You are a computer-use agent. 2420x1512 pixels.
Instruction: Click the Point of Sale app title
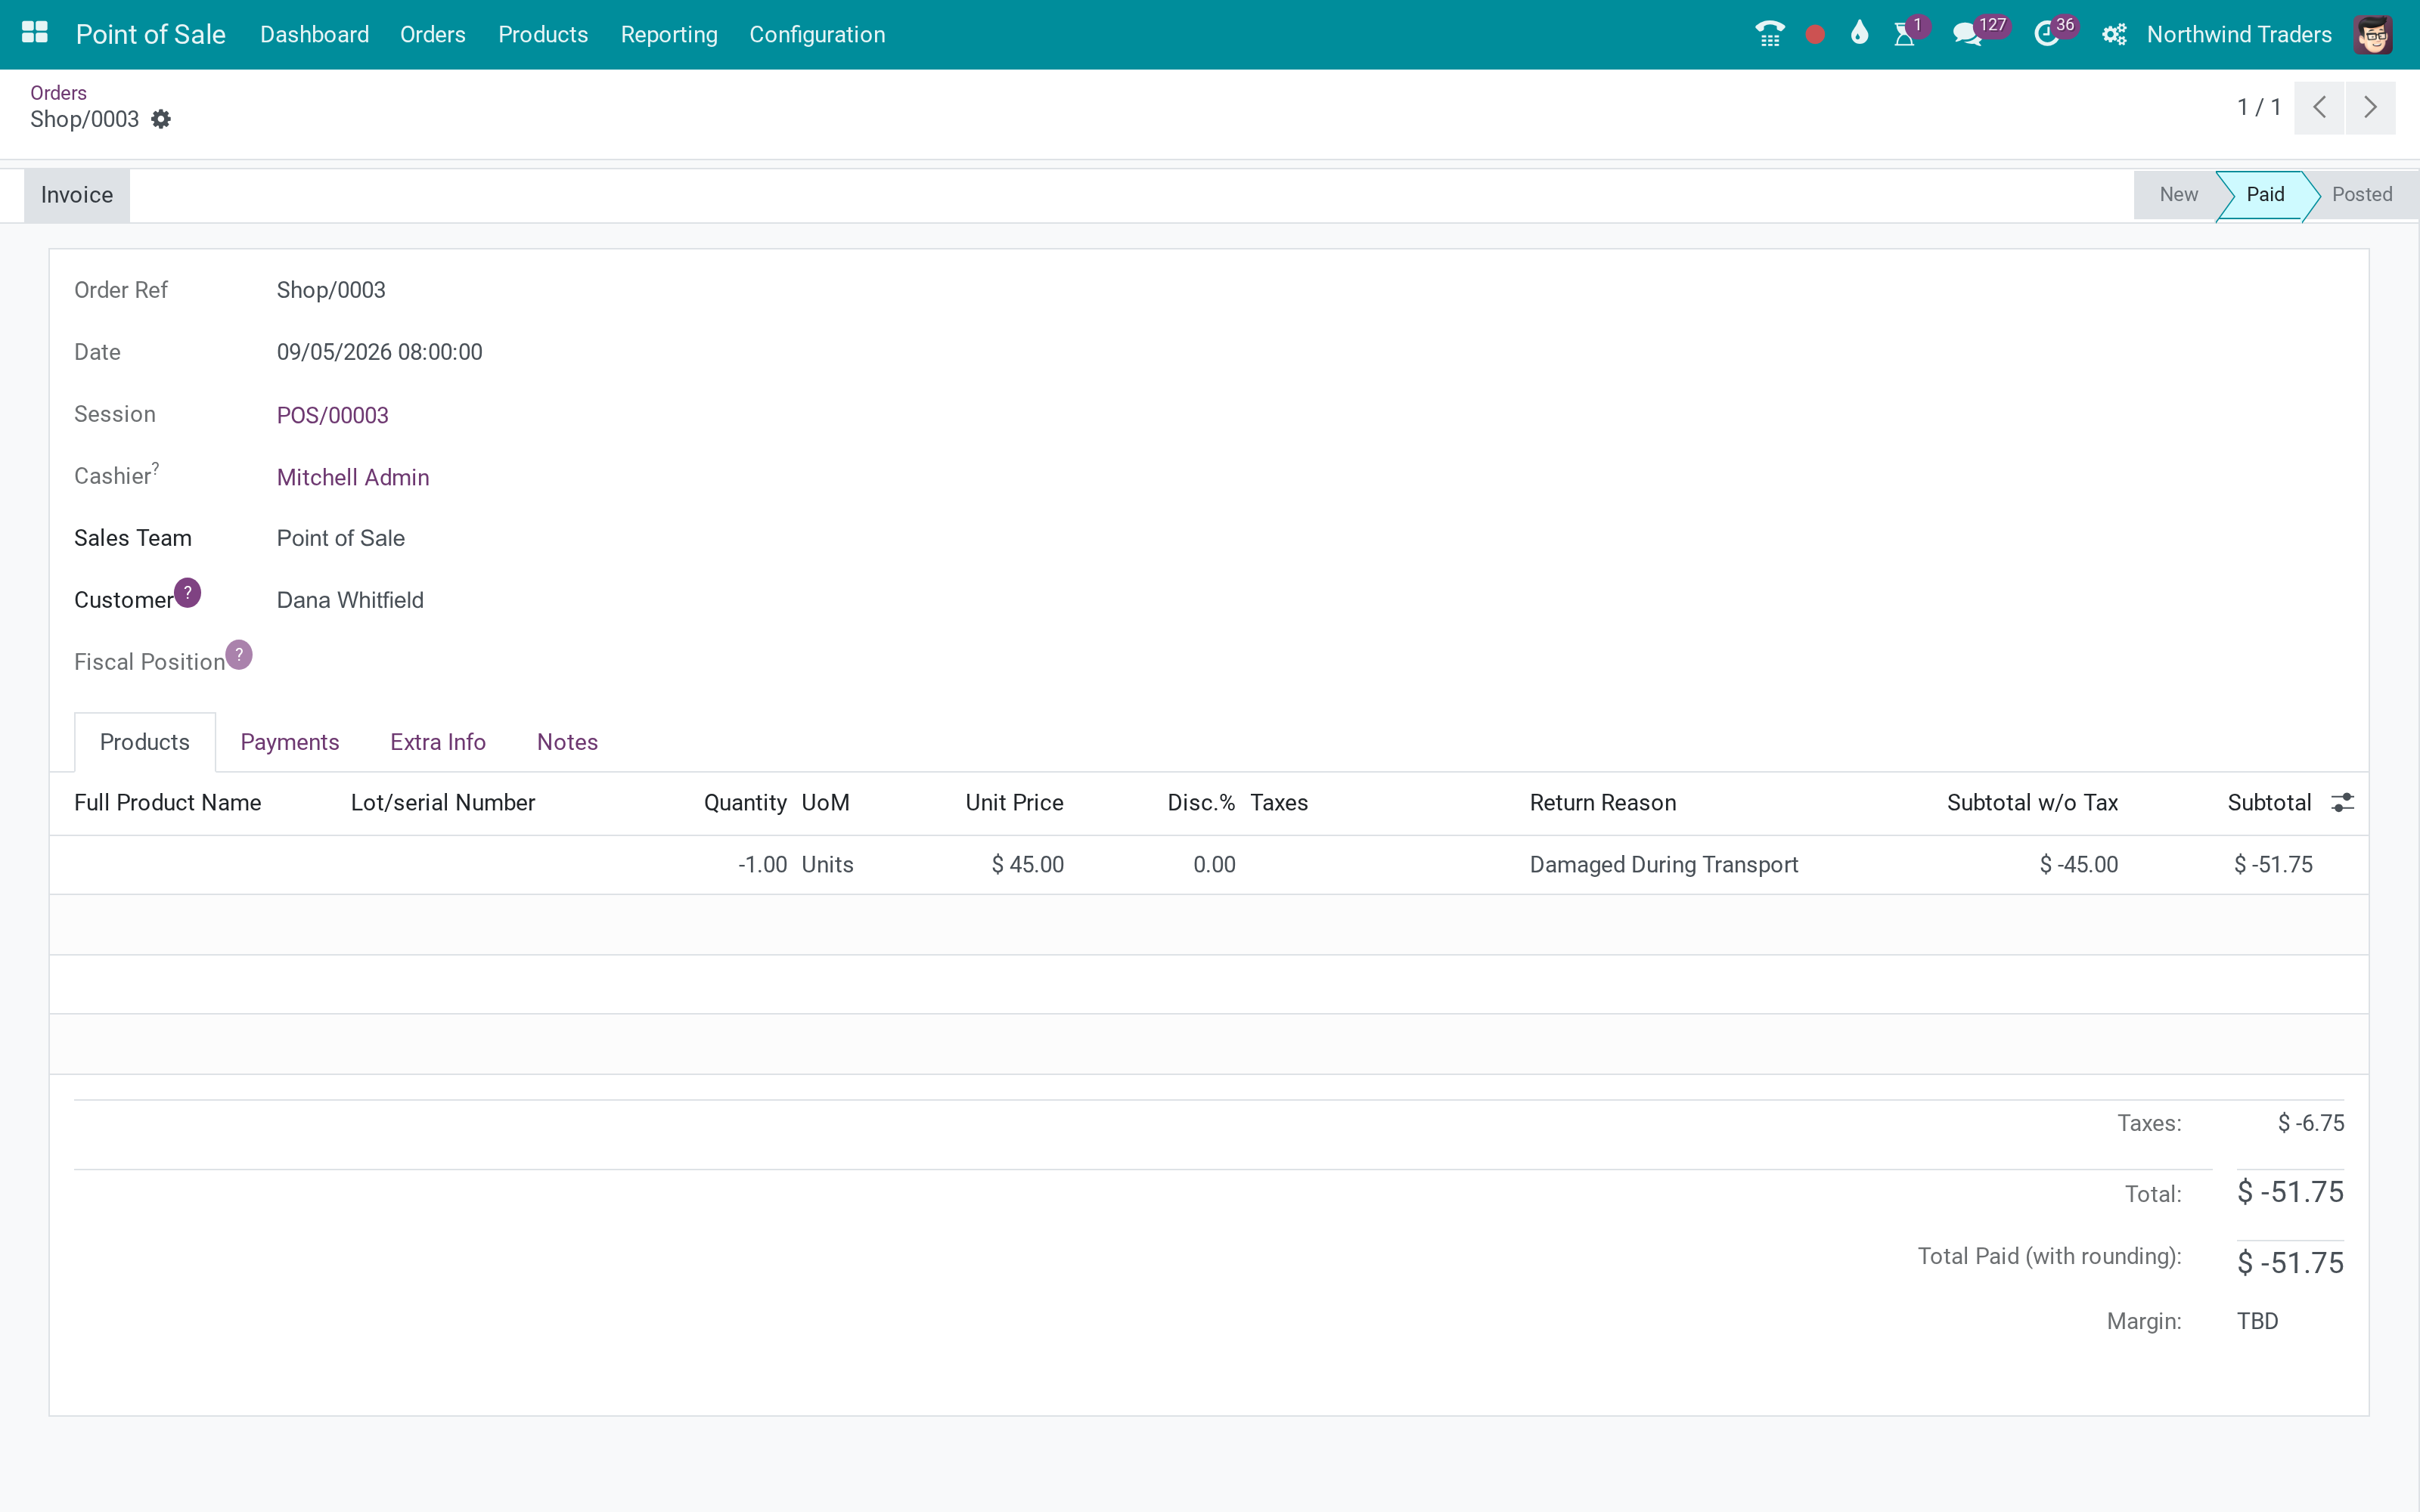point(151,34)
